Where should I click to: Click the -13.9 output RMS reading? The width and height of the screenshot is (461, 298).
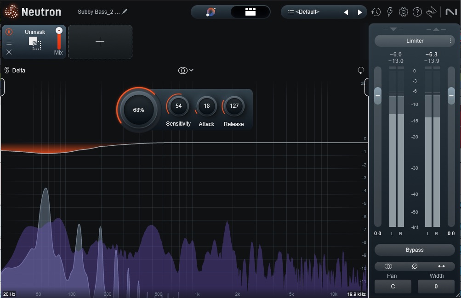point(432,61)
